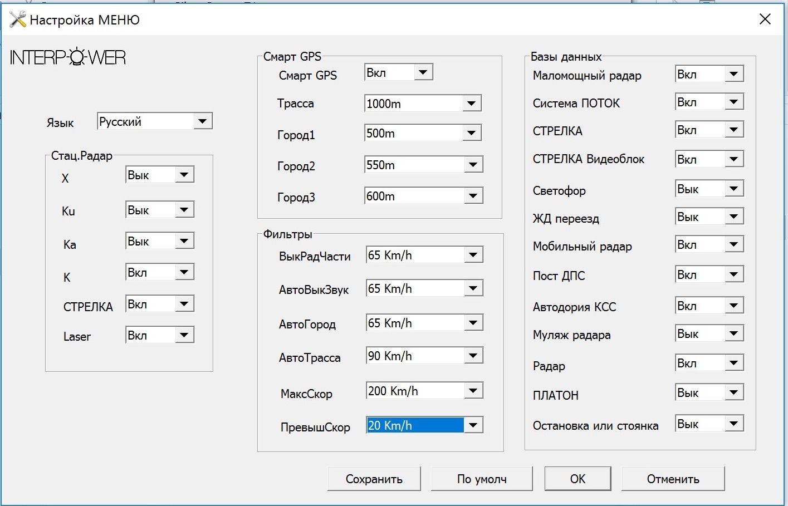Viewport: 788px width, 506px height.
Task: Open the Язык language dropdown
Action: [202, 121]
